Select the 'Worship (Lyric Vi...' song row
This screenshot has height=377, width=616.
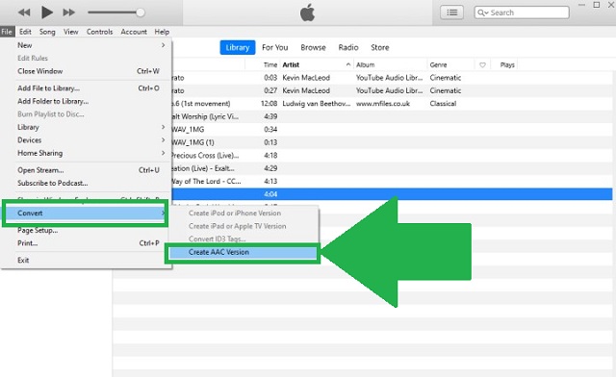392,116
